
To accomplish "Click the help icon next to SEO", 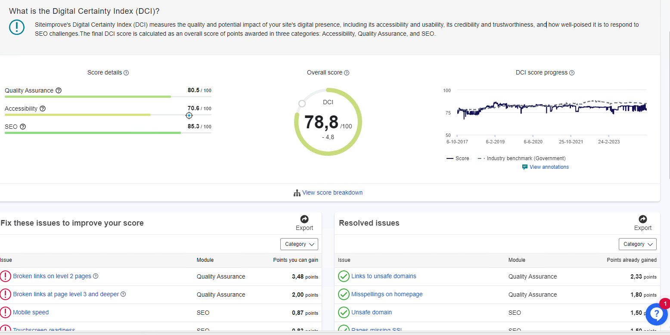I will pyautogui.click(x=23, y=127).
